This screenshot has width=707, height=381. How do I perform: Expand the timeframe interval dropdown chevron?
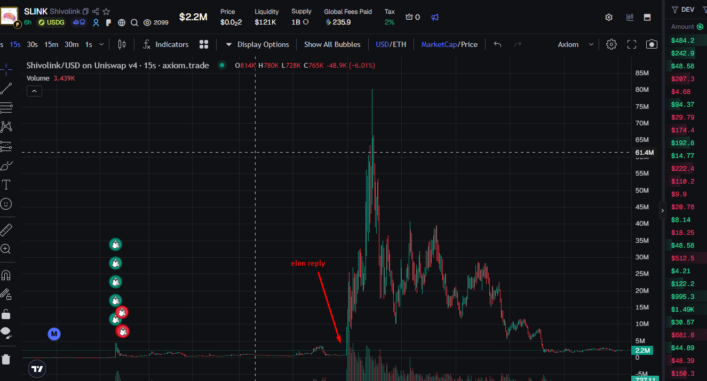[x=102, y=44]
